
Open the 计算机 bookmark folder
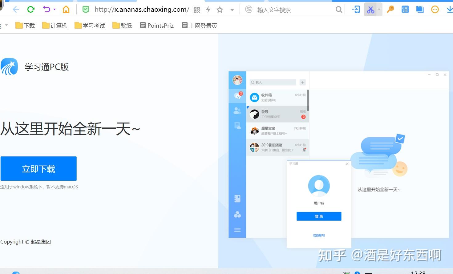point(55,26)
